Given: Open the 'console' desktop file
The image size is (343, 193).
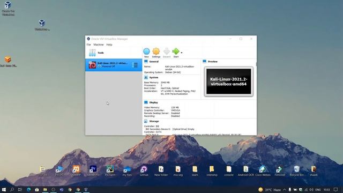Looking at the screenshot, I should click(229, 170).
